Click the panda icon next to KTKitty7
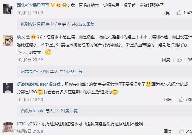Viewport: 192px width, 135px height. [35, 124]
